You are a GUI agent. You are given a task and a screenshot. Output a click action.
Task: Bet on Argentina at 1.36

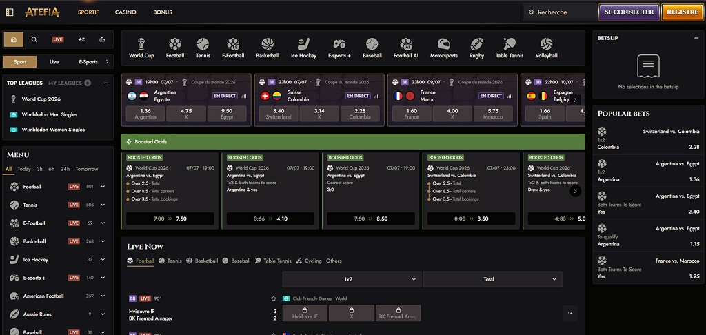(145, 114)
